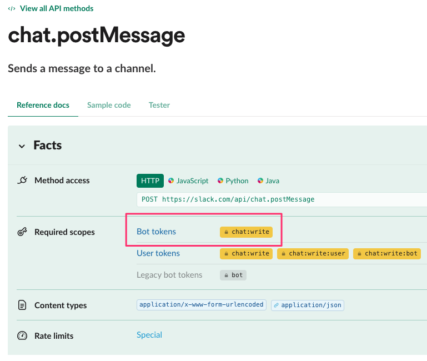Select the HTTP method access button
Image resolution: width=427 pixels, height=361 pixels.
[x=150, y=180]
